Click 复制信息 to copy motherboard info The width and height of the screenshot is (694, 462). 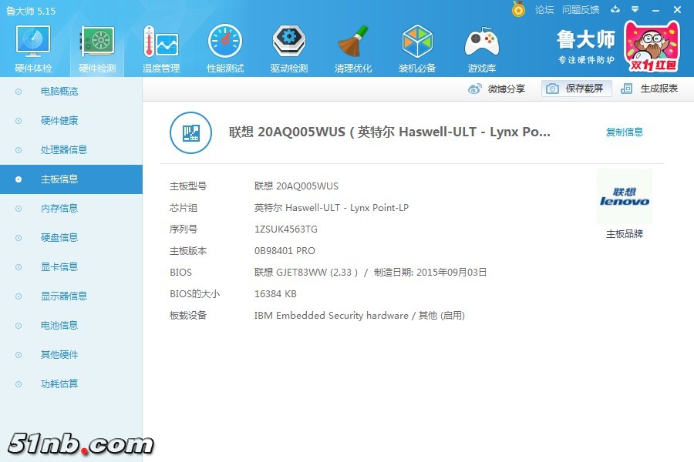pyautogui.click(x=624, y=132)
